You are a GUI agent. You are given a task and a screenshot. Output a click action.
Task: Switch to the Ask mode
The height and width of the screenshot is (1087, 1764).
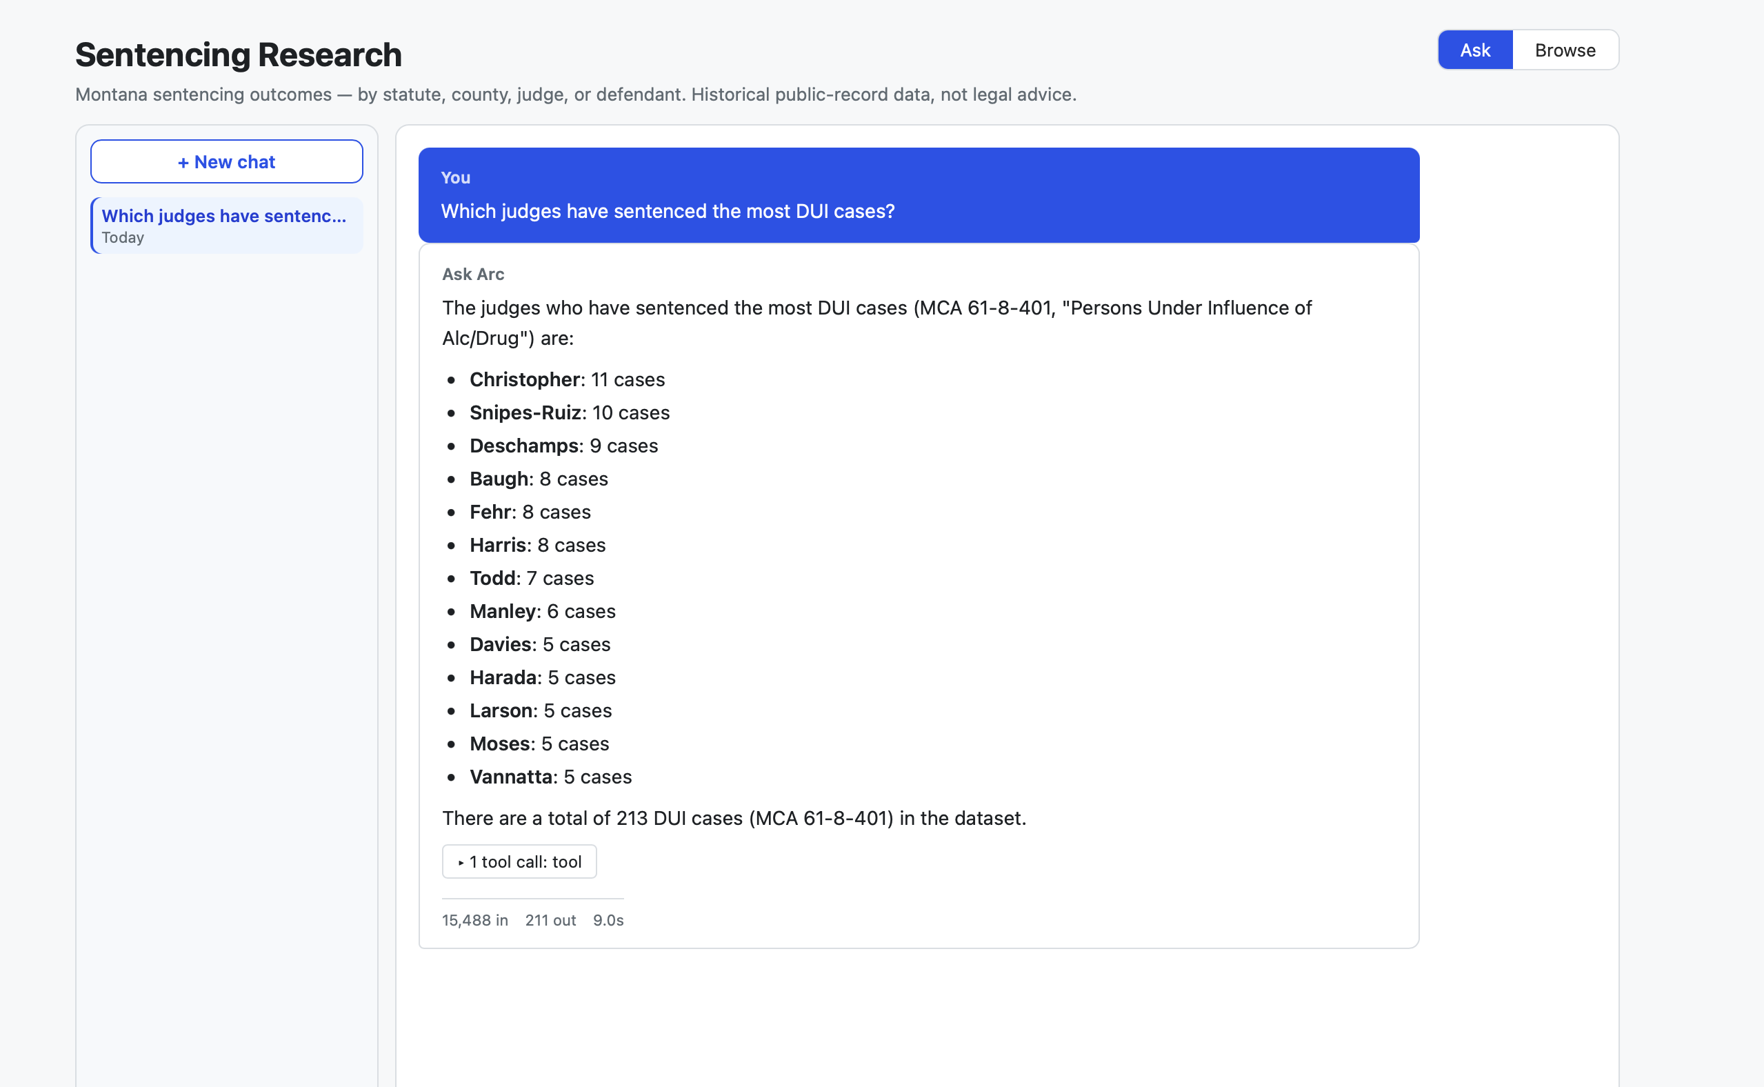[x=1475, y=50]
